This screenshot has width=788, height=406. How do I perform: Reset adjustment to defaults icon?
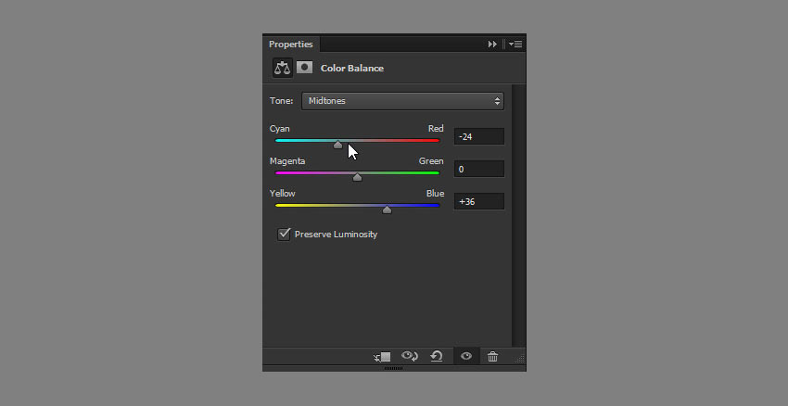437,356
